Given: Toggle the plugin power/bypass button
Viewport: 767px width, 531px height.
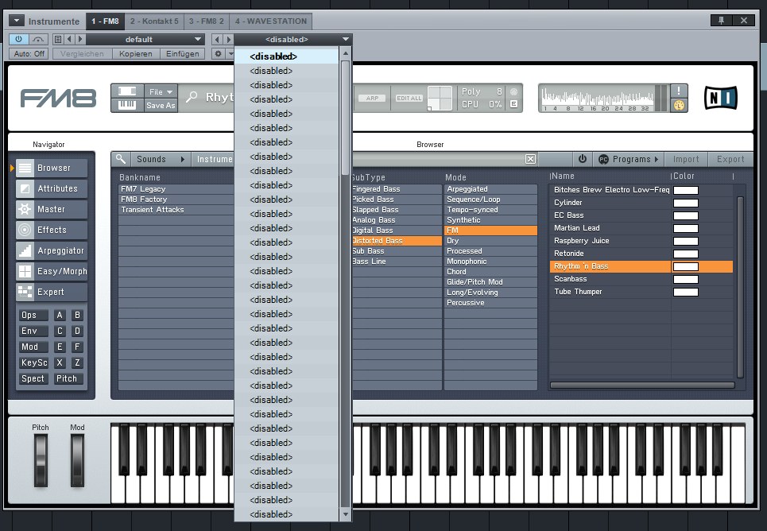Looking at the screenshot, I should pos(18,39).
